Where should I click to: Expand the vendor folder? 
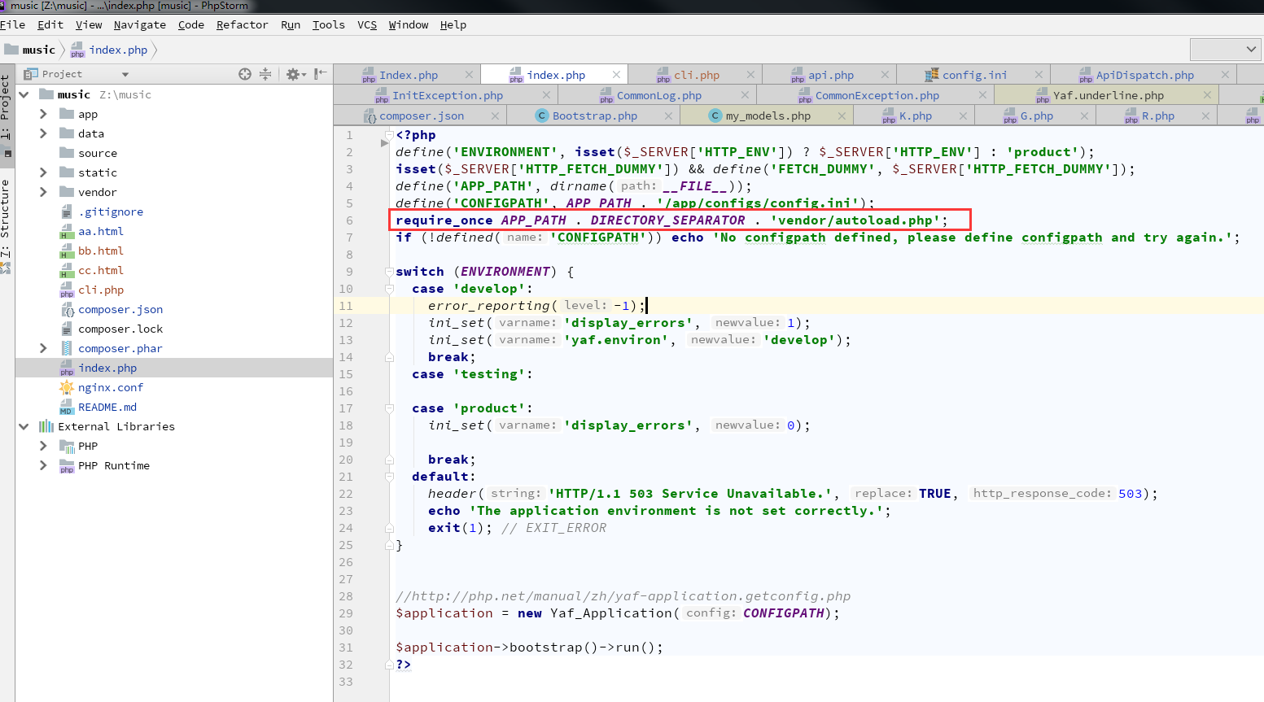pyautogui.click(x=43, y=192)
